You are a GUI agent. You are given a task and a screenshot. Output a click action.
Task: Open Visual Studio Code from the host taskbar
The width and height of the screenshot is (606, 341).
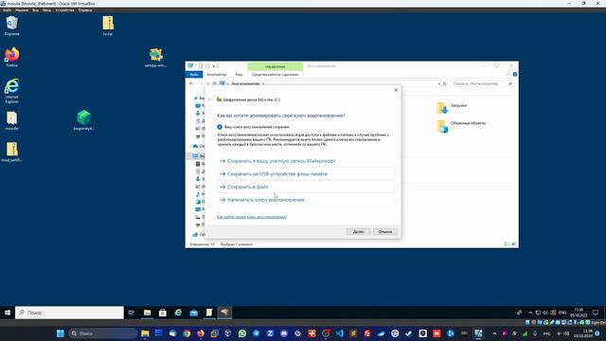(x=340, y=333)
